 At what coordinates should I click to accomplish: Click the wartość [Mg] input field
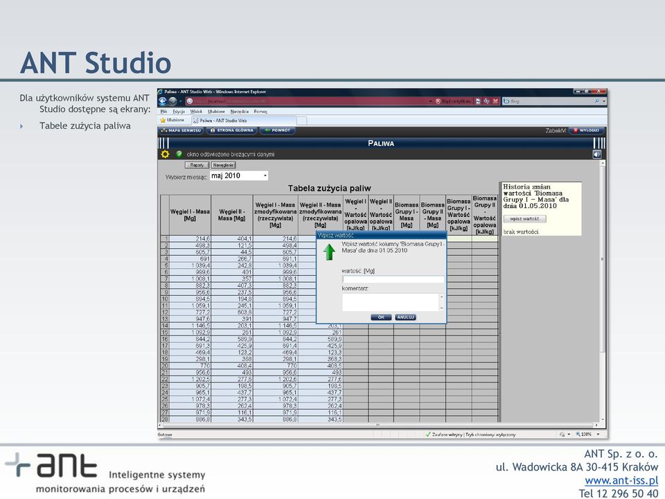(x=393, y=279)
